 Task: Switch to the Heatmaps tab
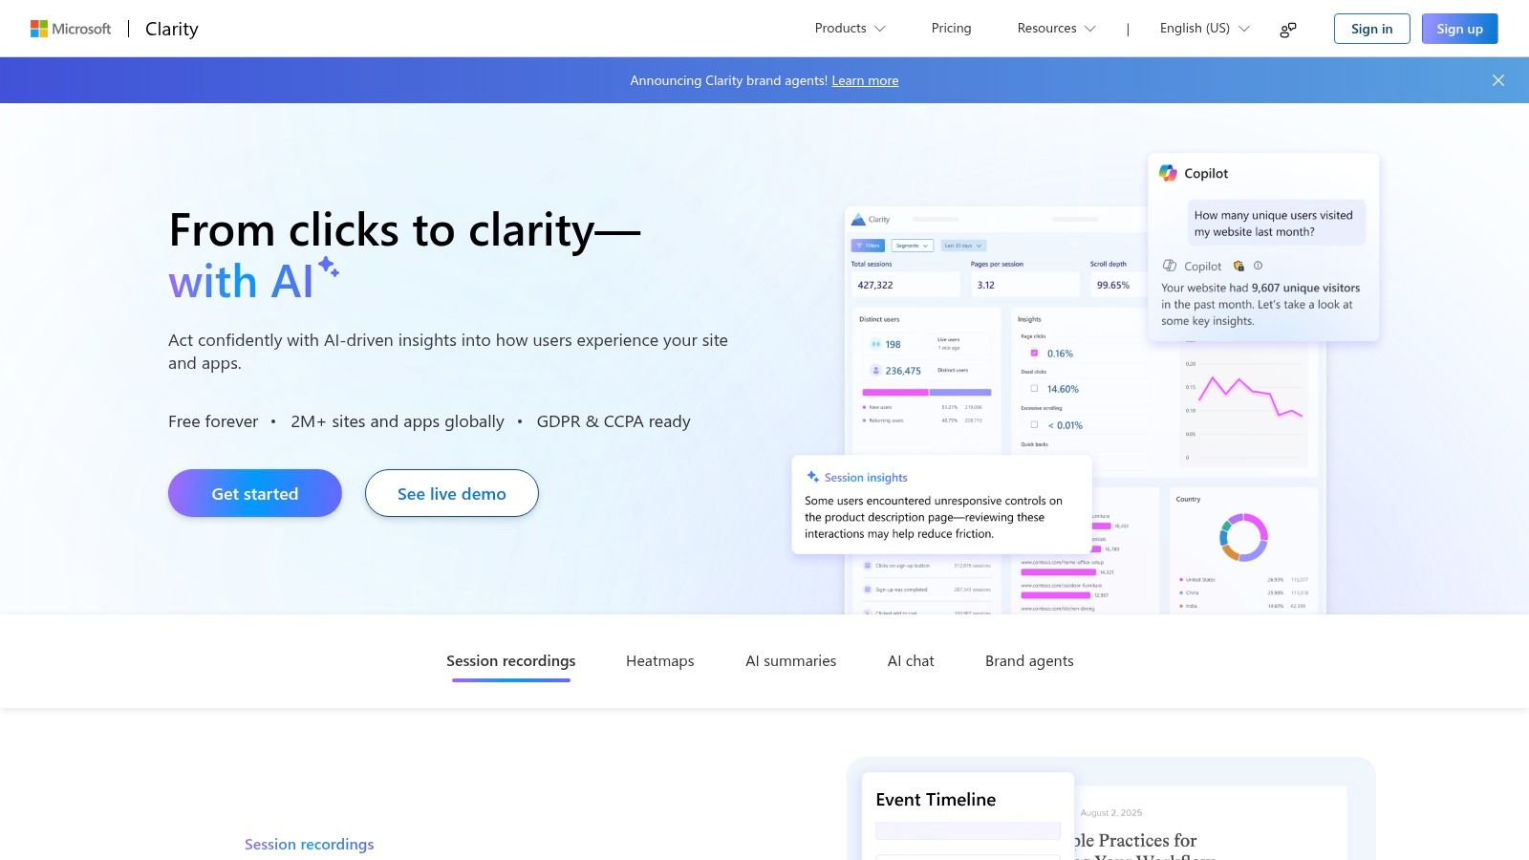tap(659, 660)
